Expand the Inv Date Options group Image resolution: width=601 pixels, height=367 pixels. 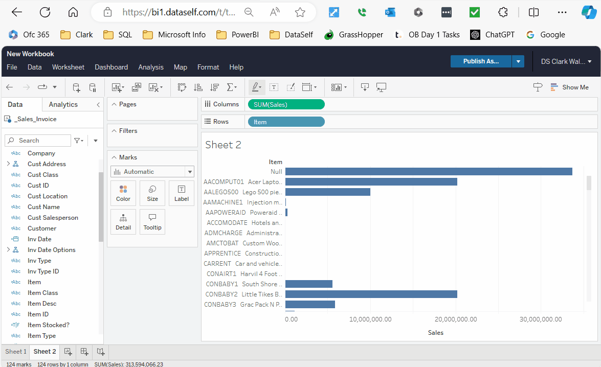[8, 250]
